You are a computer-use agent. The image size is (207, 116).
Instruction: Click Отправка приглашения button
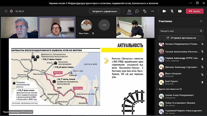coord(181,38)
